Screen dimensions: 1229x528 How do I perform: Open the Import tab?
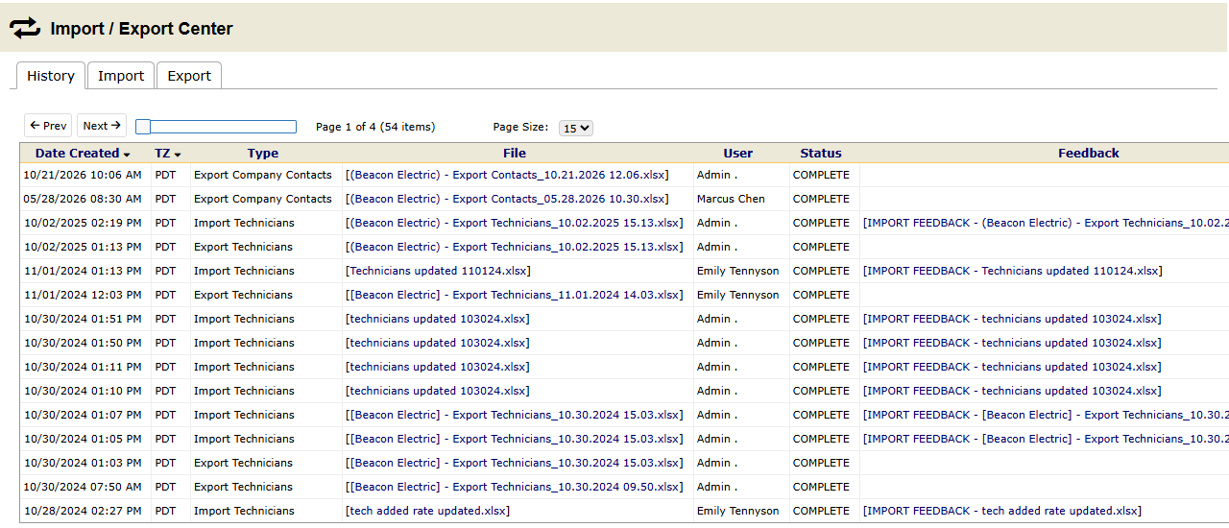(121, 76)
